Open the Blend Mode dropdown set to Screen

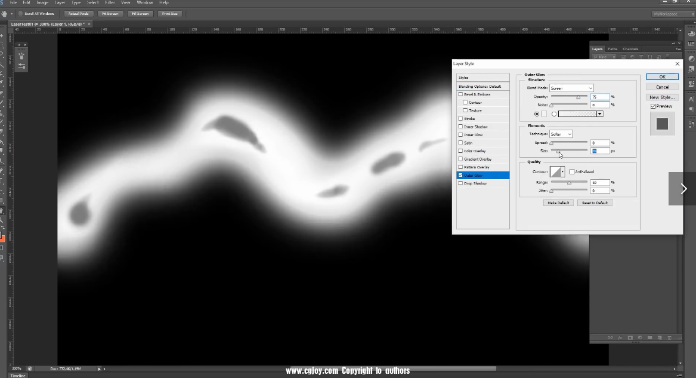pos(571,88)
